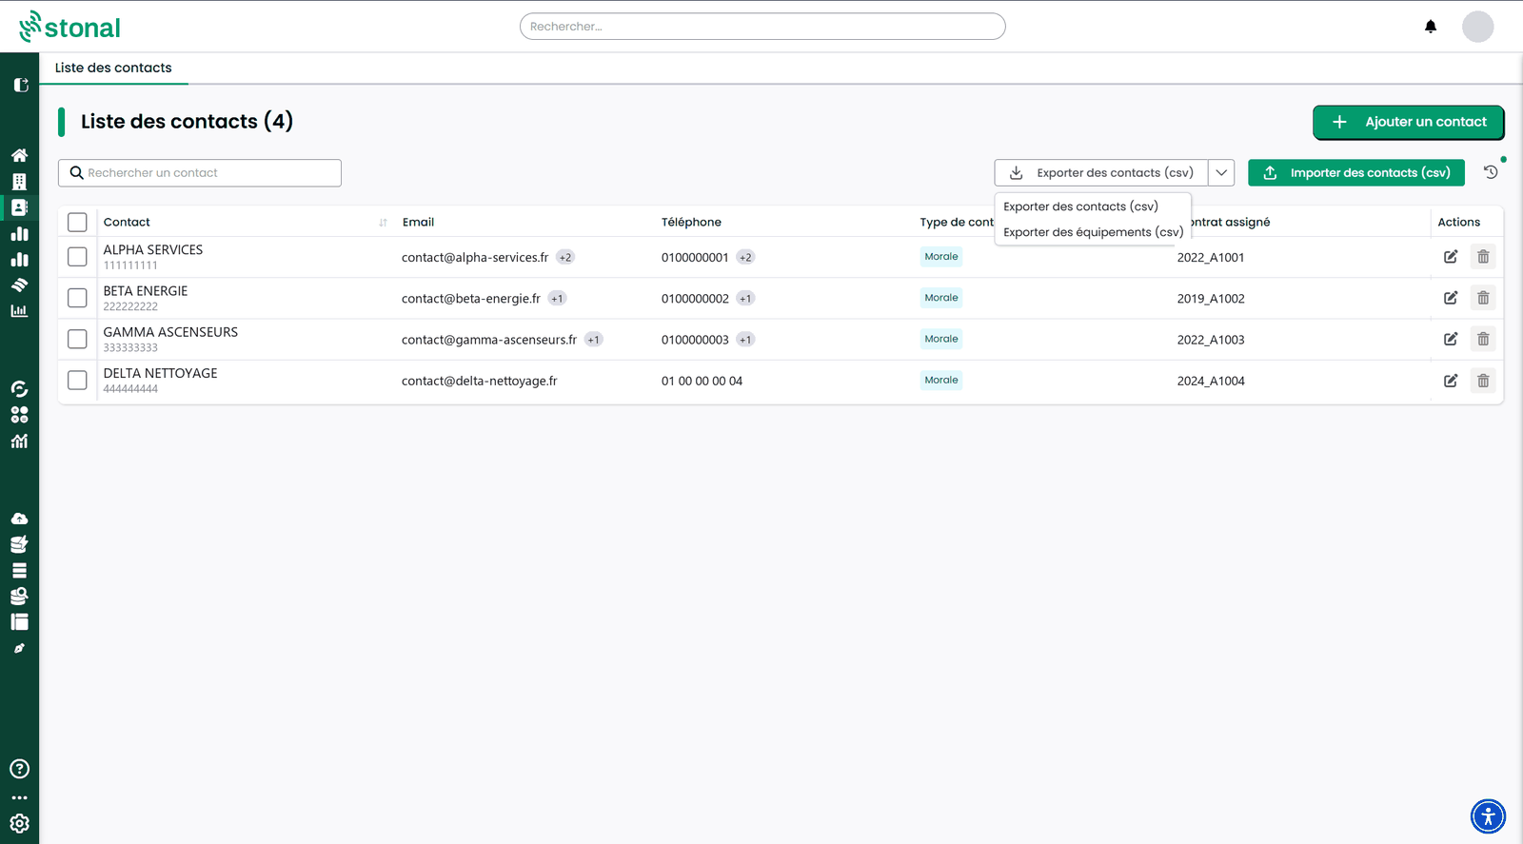Check the GAMMA ASCENSEURS row checkbox

click(x=77, y=339)
